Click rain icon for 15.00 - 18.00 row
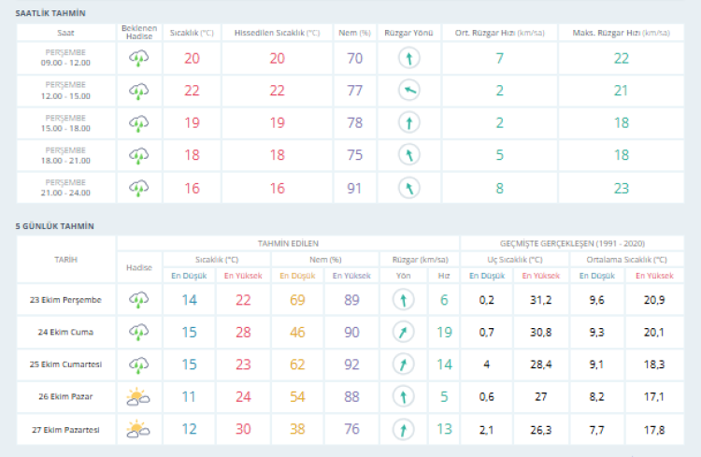The image size is (701, 457). 138,122
